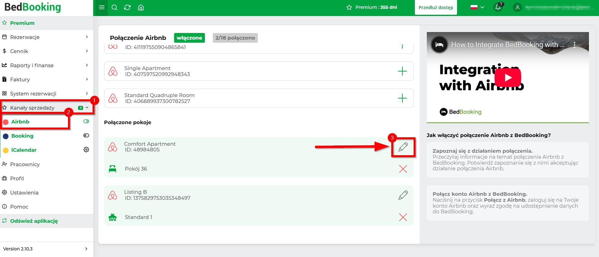Expand Raporty i finanse chevron

point(87,65)
